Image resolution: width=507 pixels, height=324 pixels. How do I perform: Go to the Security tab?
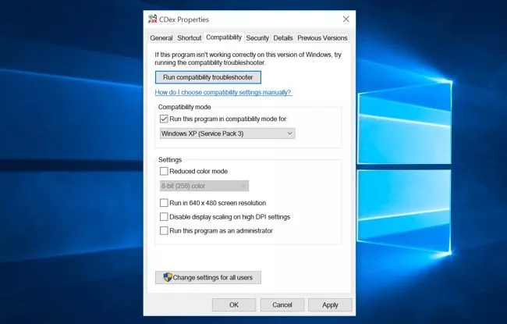click(x=257, y=38)
